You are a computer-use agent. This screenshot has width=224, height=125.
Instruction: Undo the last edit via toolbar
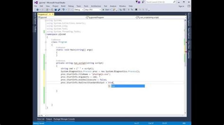[x=63, y=10]
